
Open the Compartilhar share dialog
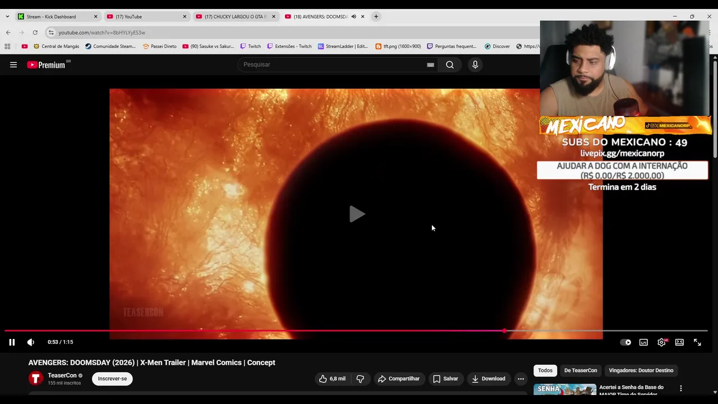pyautogui.click(x=399, y=379)
